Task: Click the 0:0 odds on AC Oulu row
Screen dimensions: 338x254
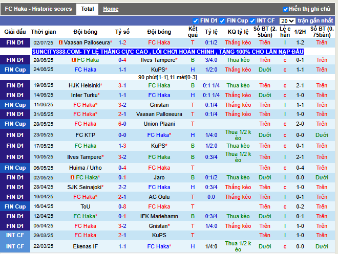Action: click(x=211, y=197)
